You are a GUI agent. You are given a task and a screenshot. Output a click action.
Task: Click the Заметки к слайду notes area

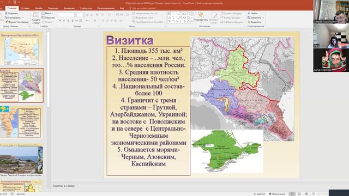(64, 186)
